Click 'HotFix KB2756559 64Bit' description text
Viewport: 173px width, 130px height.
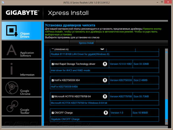tap(64, 87)
